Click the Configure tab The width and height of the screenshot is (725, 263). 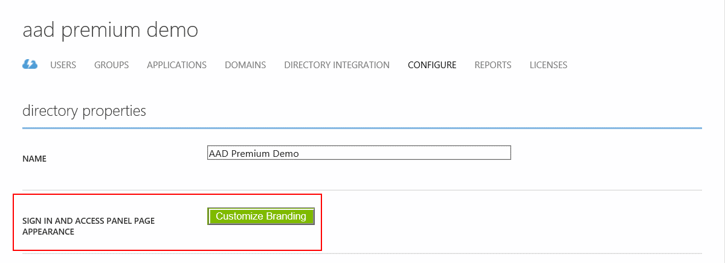pos(432,65)
